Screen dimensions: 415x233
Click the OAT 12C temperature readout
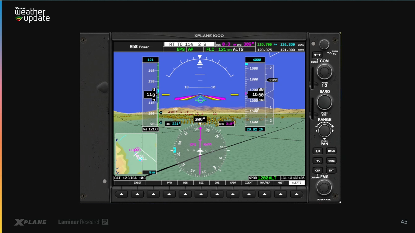(122, 178)
